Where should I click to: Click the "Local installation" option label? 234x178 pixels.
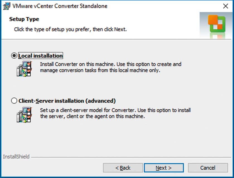tap(40, 56)
